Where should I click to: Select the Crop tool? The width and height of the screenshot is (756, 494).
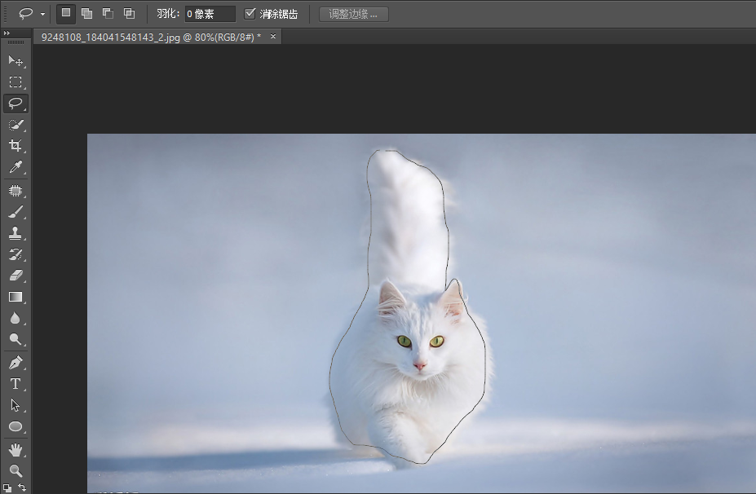pos(15,146)
